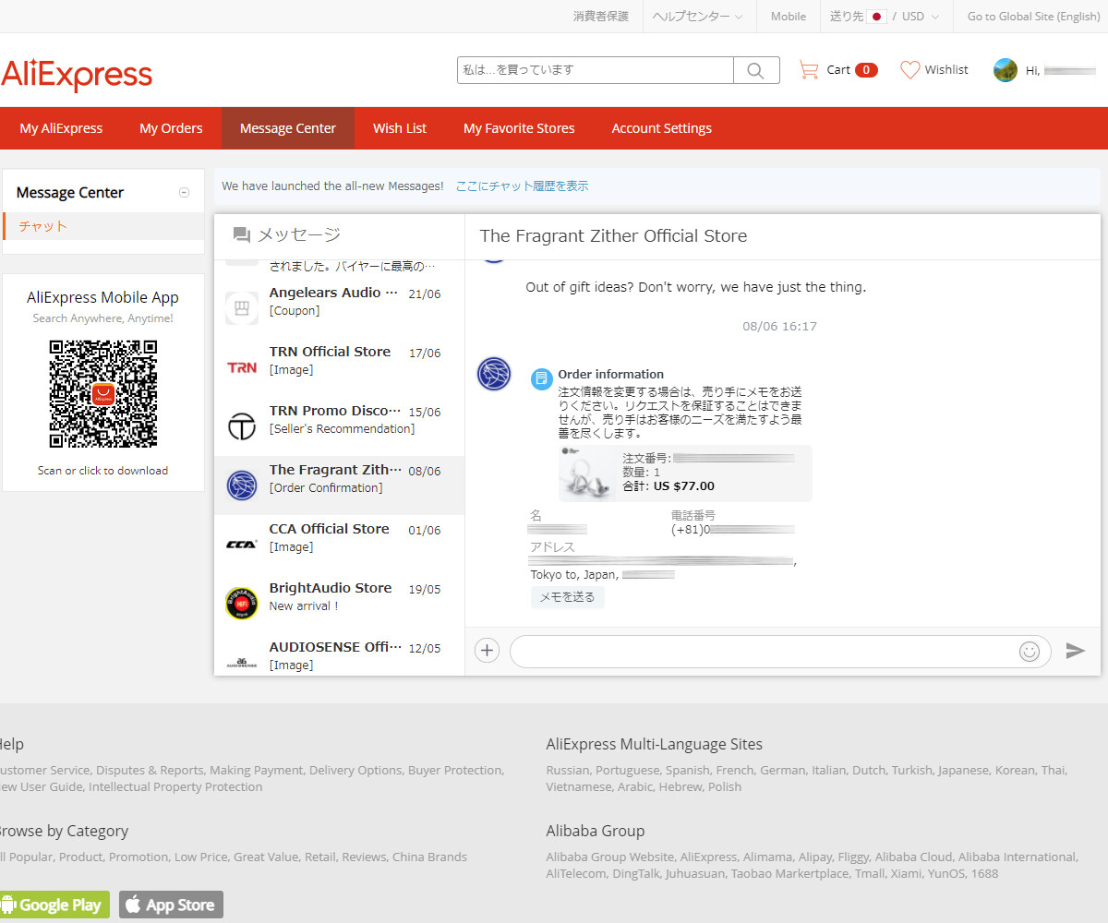Select チャット in the sidebar
This screenshot has width=1108, height=923.
(103, 226)
